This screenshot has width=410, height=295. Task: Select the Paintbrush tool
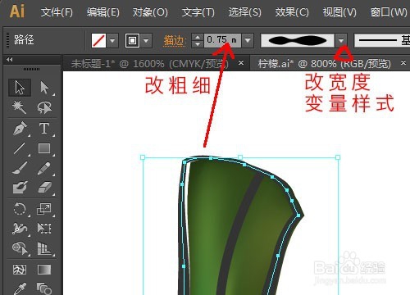click(20, 168)
